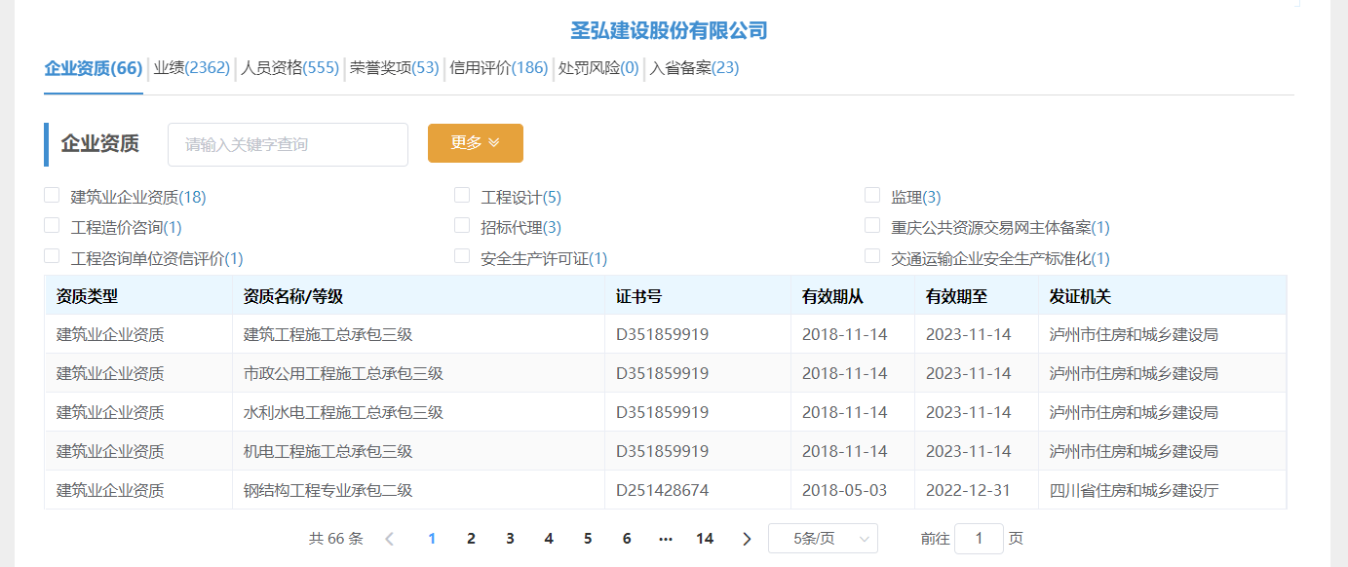The width and height of the screenshot is (1348, 567).
Task: Open the 入省备案(23) tab
Action: pyautogui.click(x=695, y=68)
